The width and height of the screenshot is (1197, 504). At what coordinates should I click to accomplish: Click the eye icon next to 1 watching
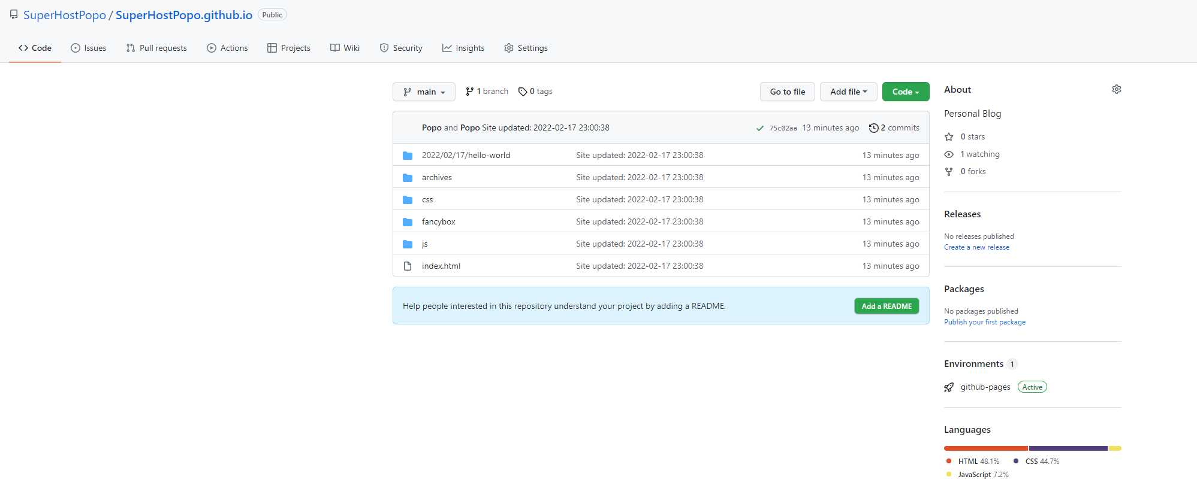949,154
